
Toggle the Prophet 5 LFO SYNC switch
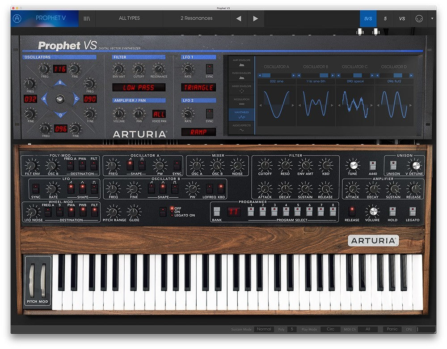pyautogui.click(x=36, y=189)
